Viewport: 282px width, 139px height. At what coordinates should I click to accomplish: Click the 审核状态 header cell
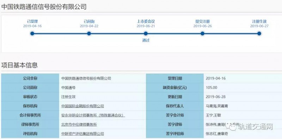(30, 97)
